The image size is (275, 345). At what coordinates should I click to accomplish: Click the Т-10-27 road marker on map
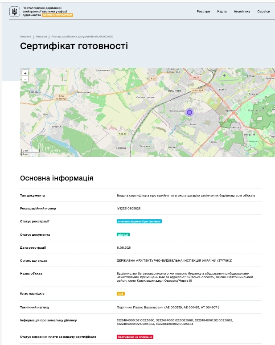[195, 78]
